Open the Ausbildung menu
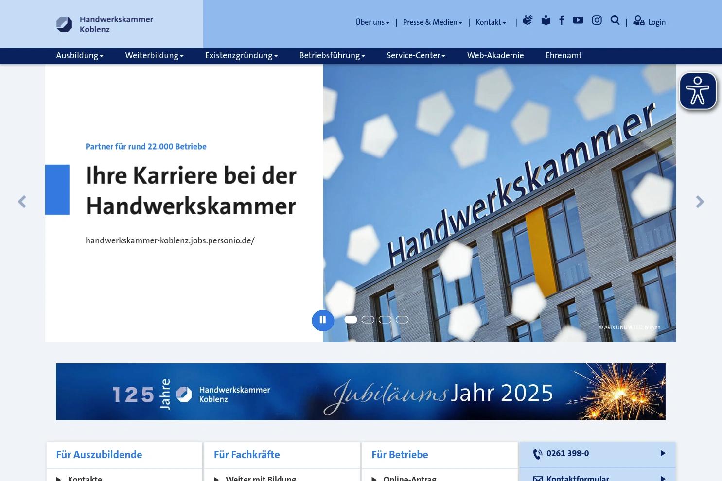This screenshot has height=481, width=722. coord(80,56)
